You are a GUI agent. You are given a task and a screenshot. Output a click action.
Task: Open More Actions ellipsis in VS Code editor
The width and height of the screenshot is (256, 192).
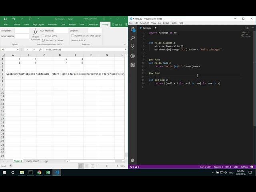253,28
